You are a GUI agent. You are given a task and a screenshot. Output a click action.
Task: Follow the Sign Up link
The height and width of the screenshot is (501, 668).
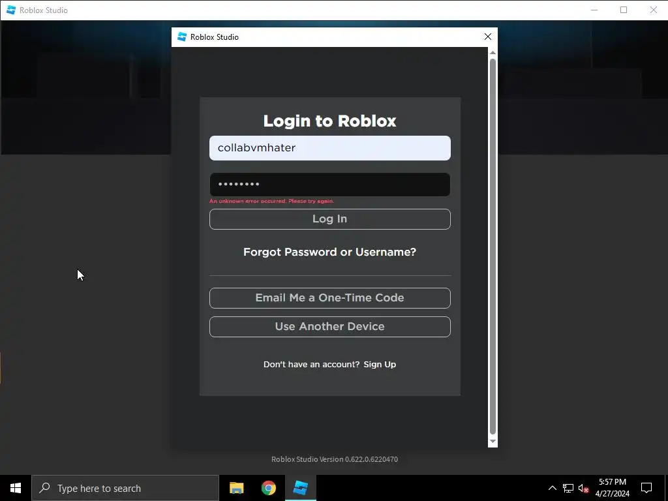point(380,364)
